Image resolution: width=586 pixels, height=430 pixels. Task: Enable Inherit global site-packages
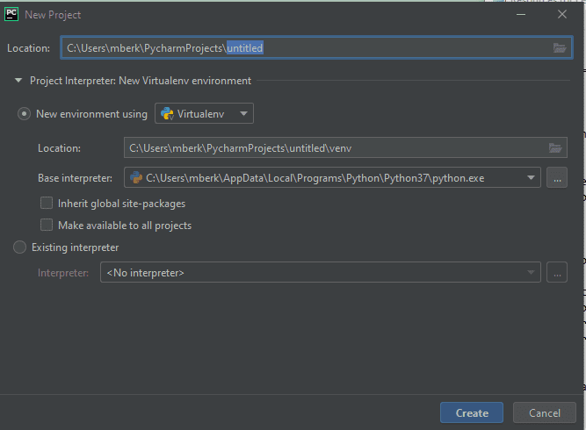point(47,204)
